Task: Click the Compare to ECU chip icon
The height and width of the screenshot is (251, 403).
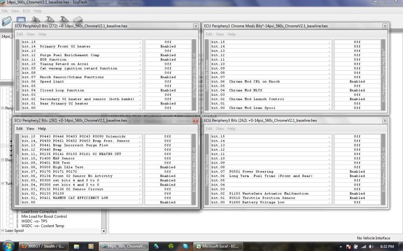Action: [x=78, y=20]
